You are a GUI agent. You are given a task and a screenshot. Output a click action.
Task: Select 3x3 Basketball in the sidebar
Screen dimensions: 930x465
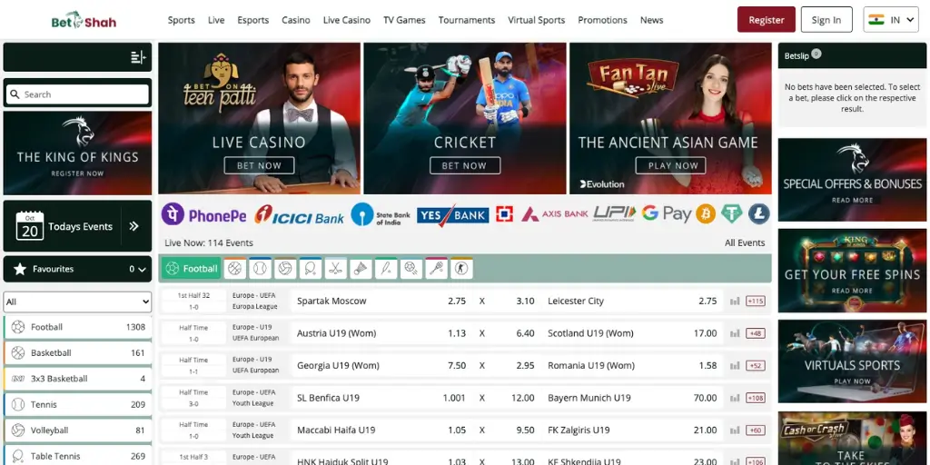(78, 379)
